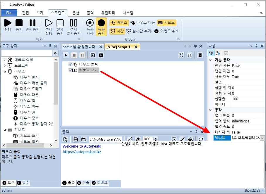
Task: Switch to the 시스템 ribbon tab
Action: point(128,13)
